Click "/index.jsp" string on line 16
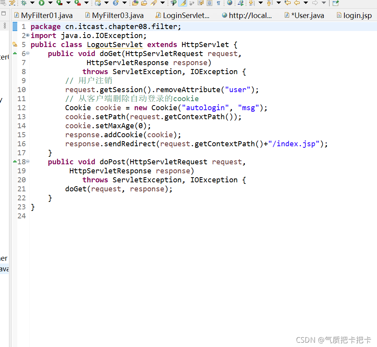Viewport: 377px width, 347px height. (294, 144)
